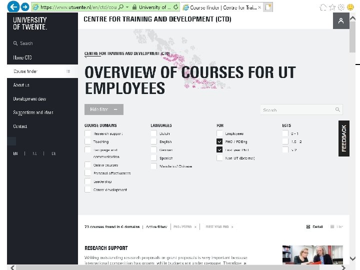Click CTD breadcrumb link above heading

click(x=127, y=53)
